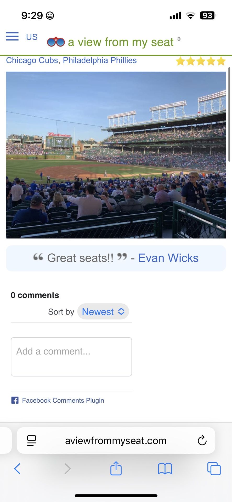The image size is (232, 502).
Task: Open Facebook Comments Plugin link
Action: 63,400
